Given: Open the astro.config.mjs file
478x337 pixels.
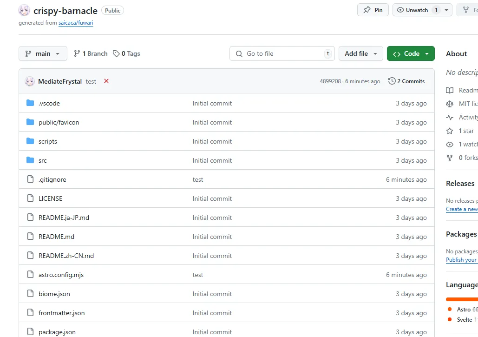Looking at the screenshot, I should pos(61,275).
